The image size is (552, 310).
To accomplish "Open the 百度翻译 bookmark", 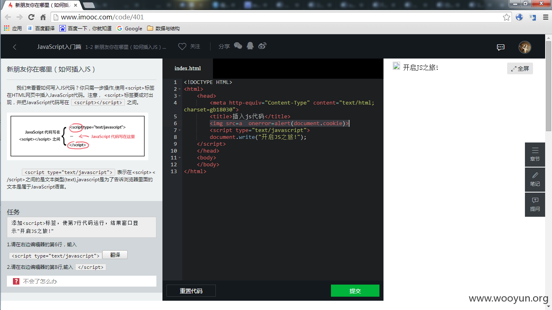I will tap(41, 28).
